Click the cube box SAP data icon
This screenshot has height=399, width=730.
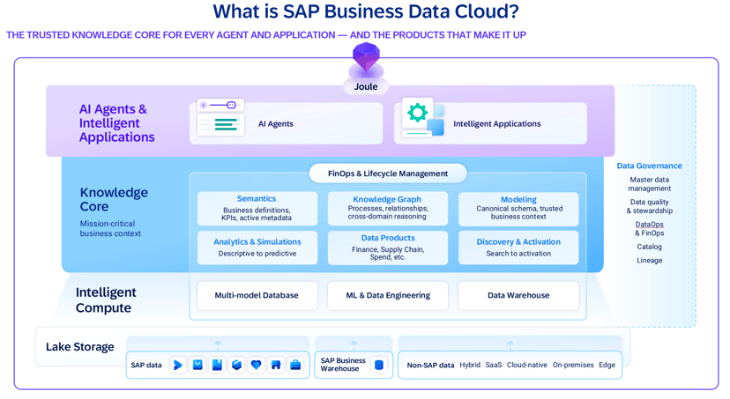pos(236,365)
